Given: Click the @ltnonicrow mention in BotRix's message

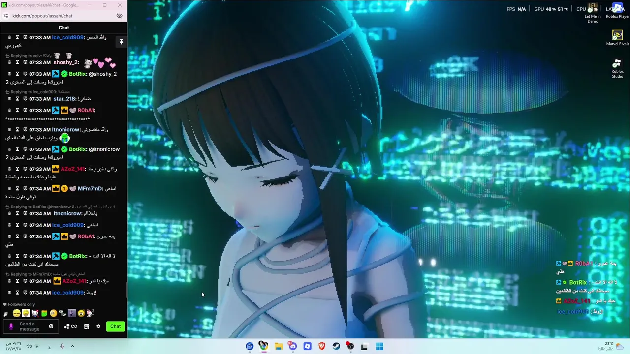Looking at the screenshot, I should coord(104,149).
